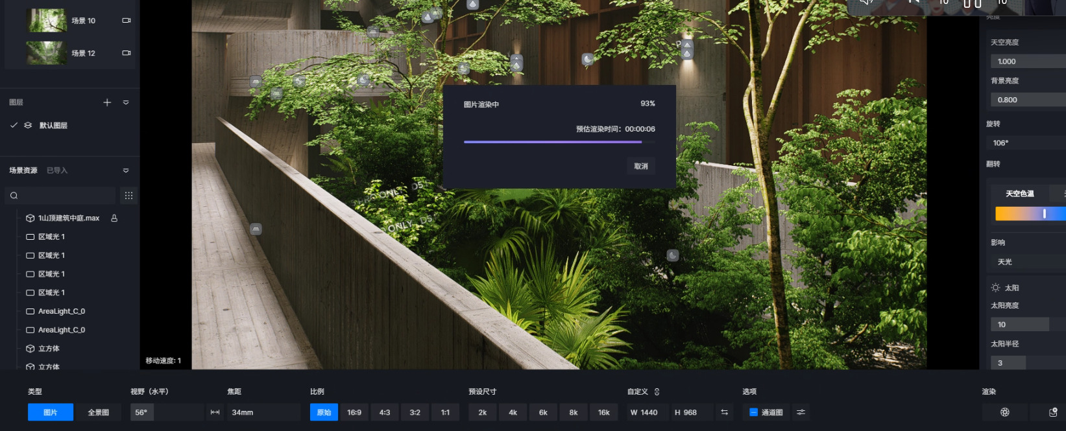
Task: Cancel rendering with the 取消 button
Action: [x=641, y=167]
